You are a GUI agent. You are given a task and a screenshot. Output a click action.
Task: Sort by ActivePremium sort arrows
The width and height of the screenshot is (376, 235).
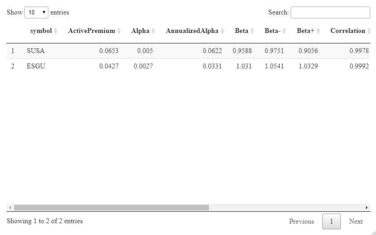119,31
